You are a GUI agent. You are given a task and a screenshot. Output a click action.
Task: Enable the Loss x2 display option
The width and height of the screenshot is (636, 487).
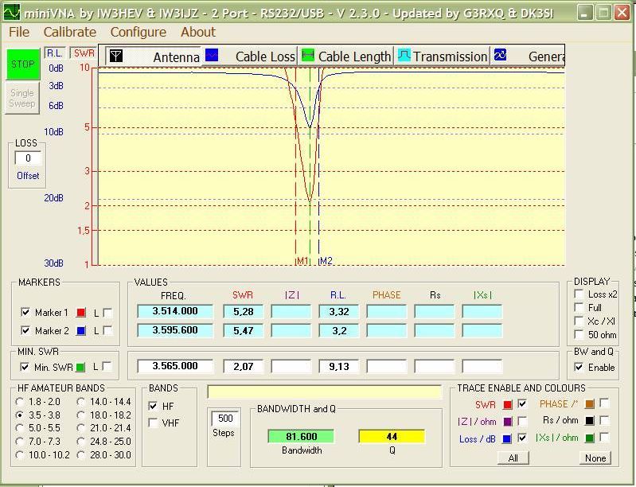coord(579,294)
